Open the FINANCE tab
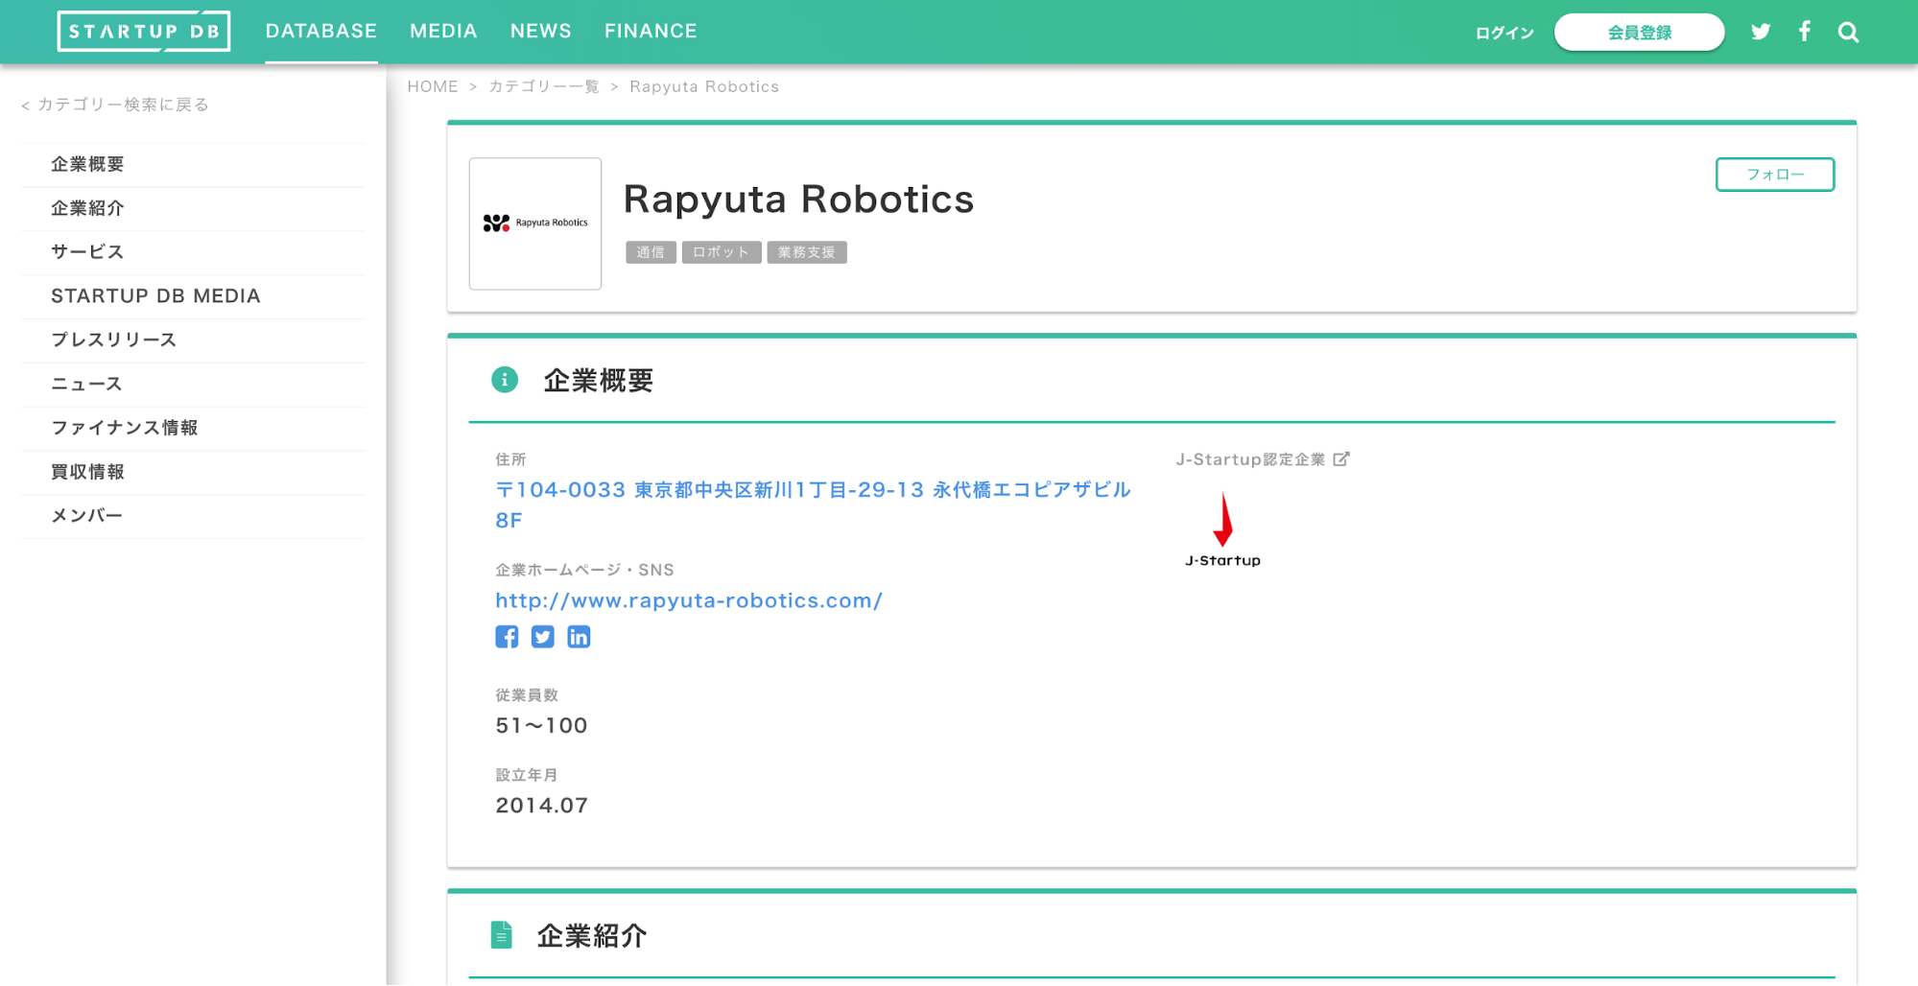The height and width of the screenshot is (986, 1918). tap(651, 32)
